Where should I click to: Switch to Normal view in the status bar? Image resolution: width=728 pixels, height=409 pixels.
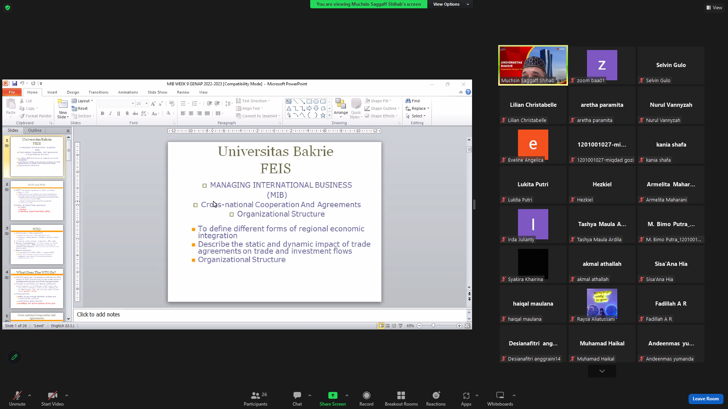coord(381,326)
